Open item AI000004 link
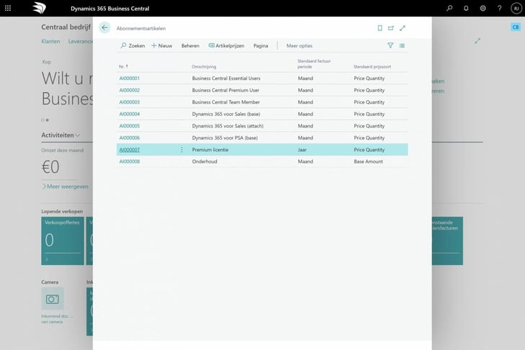Image resolution: width=525 pixels, height=350 pixels. click(129, 114)
